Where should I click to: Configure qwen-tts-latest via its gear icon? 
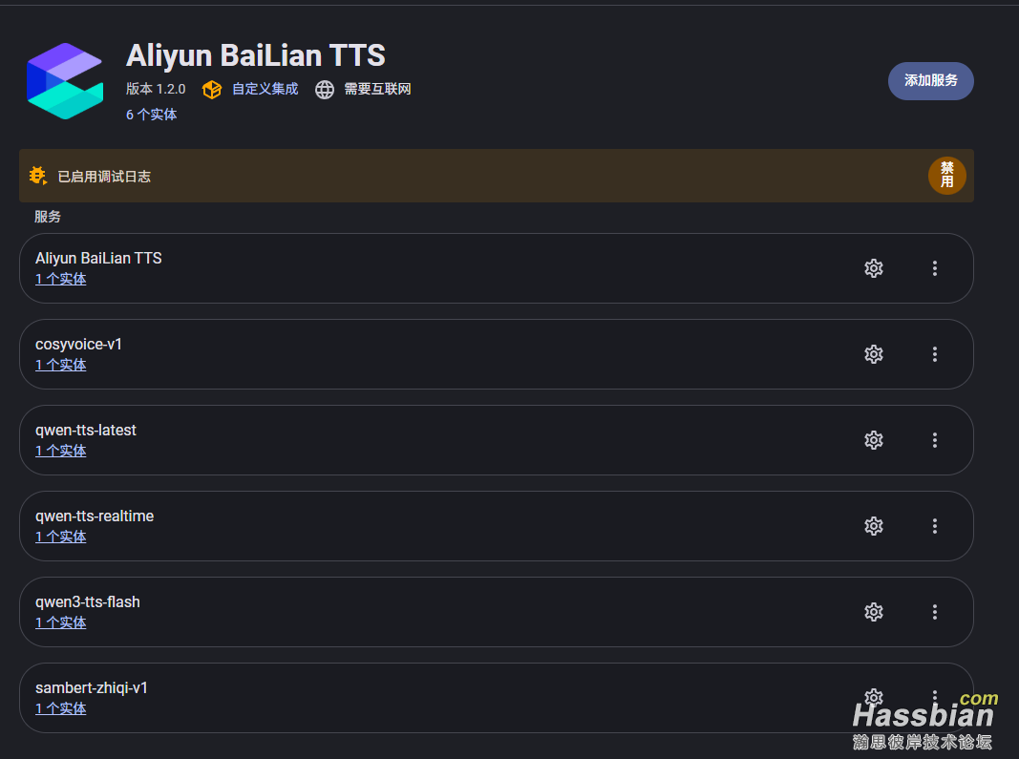coord(873,440)
